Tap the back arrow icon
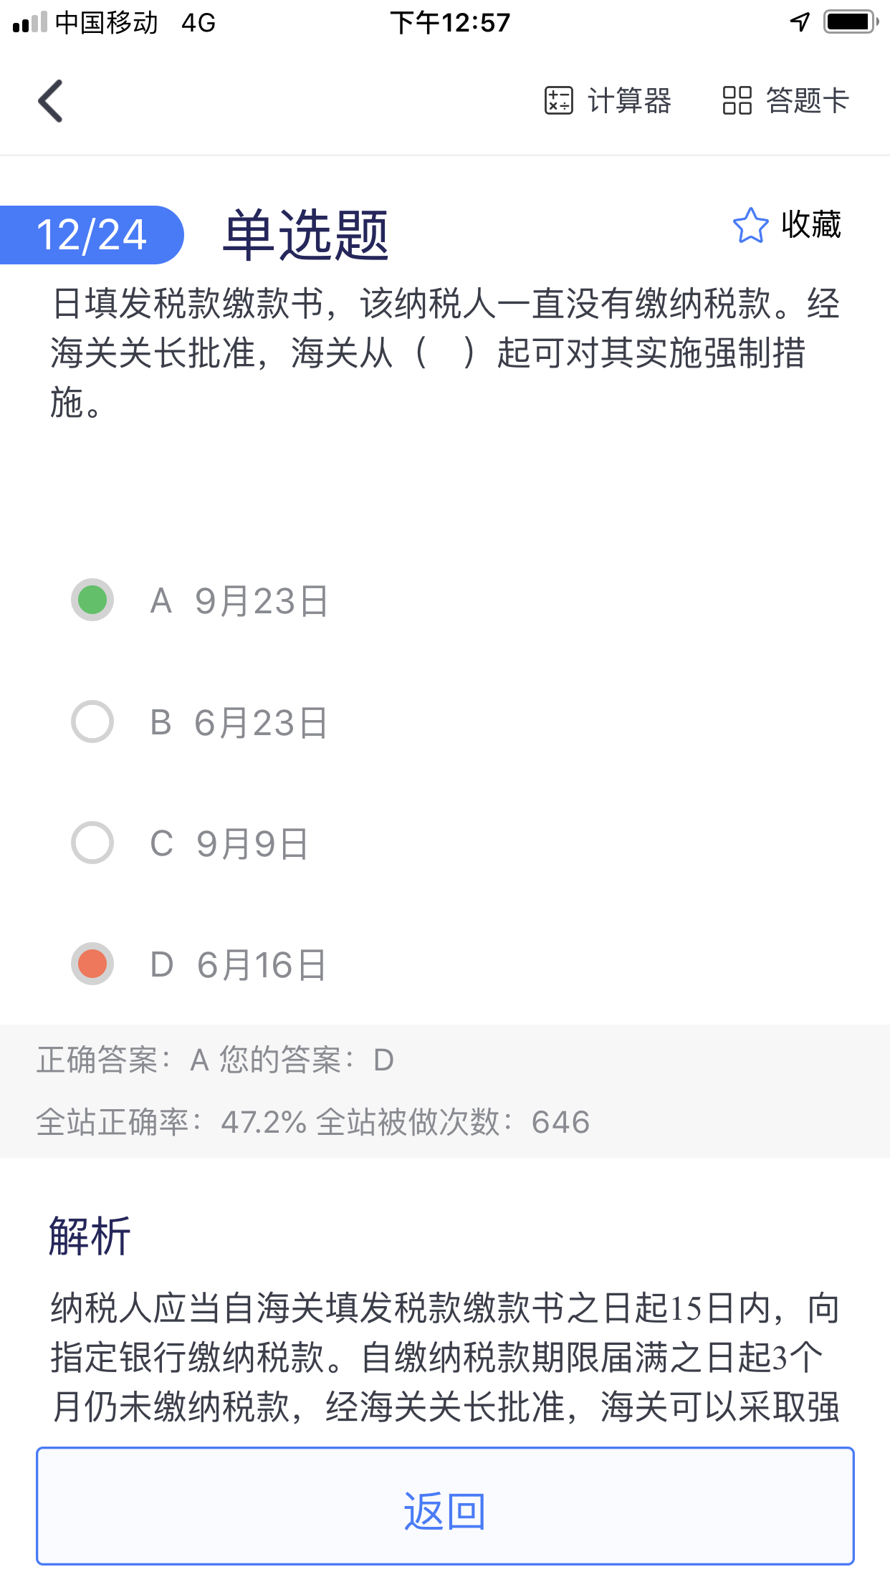The width and height of the screenshot is (890, 1582). click(51, 101)
